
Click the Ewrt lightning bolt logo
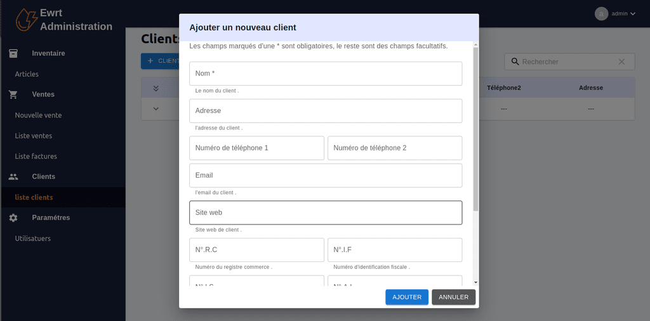(27, 20)
